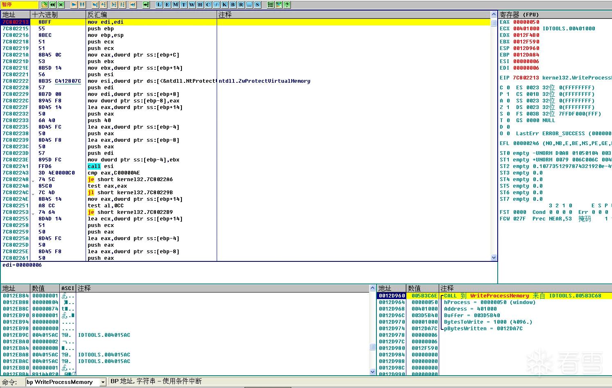Viewport: 612px width, 388px height.
Task: Click the Close program X icon
Action: pyautogui.click(x=61, y=5)
